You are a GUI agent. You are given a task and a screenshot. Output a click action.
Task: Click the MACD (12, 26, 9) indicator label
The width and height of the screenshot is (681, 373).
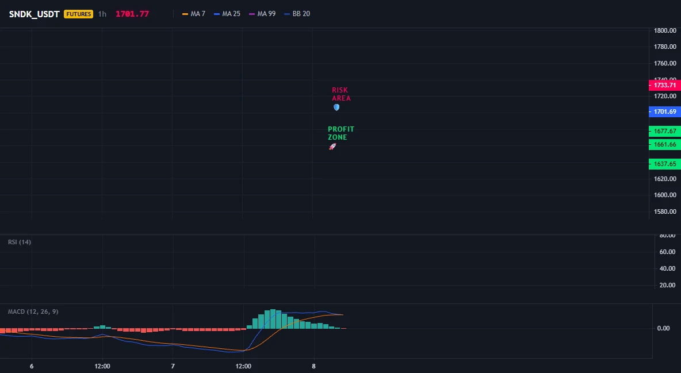coord(33,312)
